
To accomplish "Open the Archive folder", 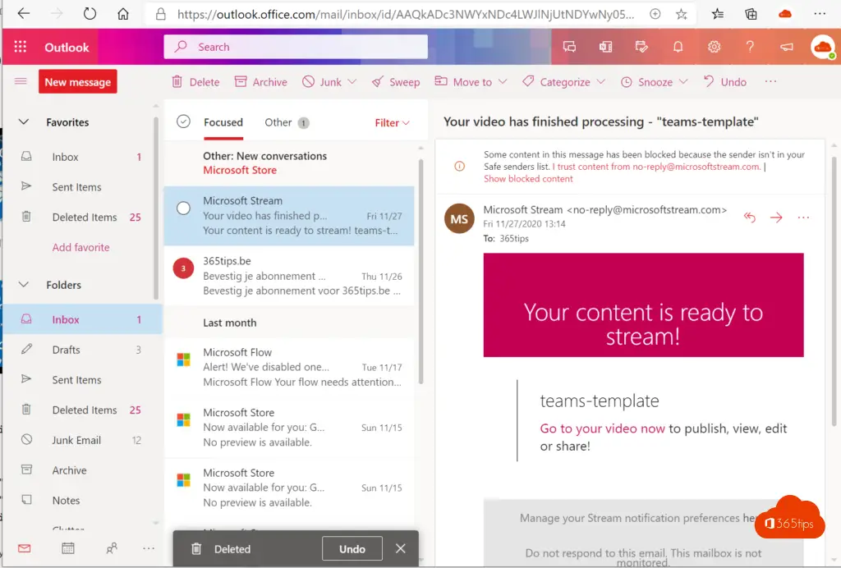I will [83, 470].
